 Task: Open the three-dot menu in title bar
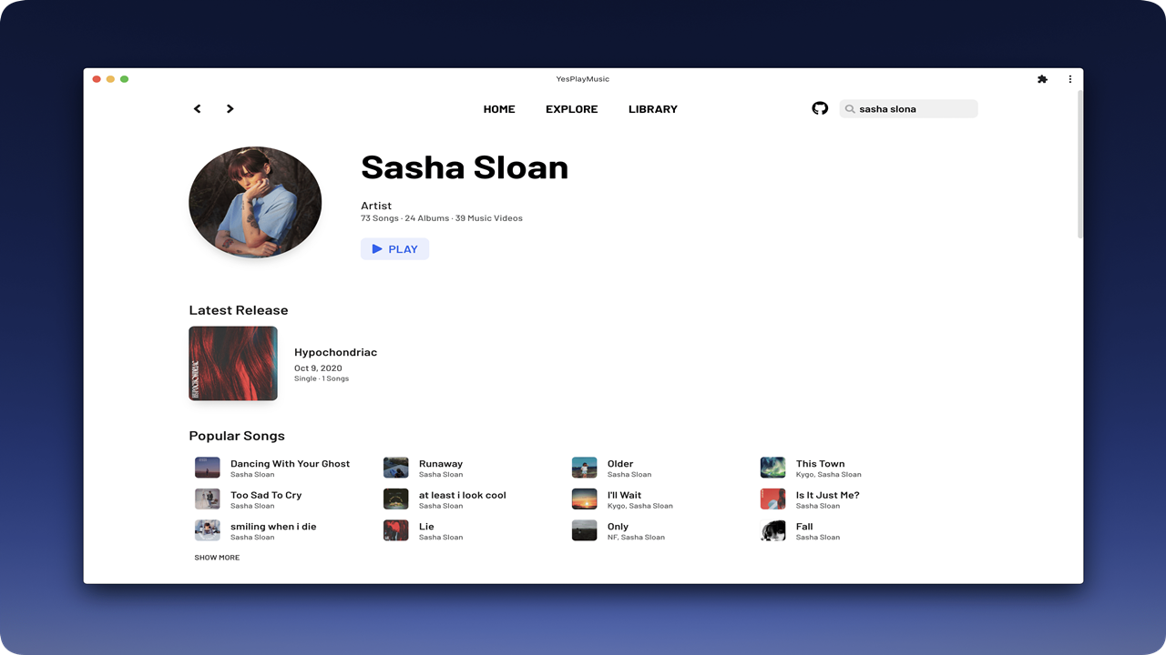(x=1069, y=79)
